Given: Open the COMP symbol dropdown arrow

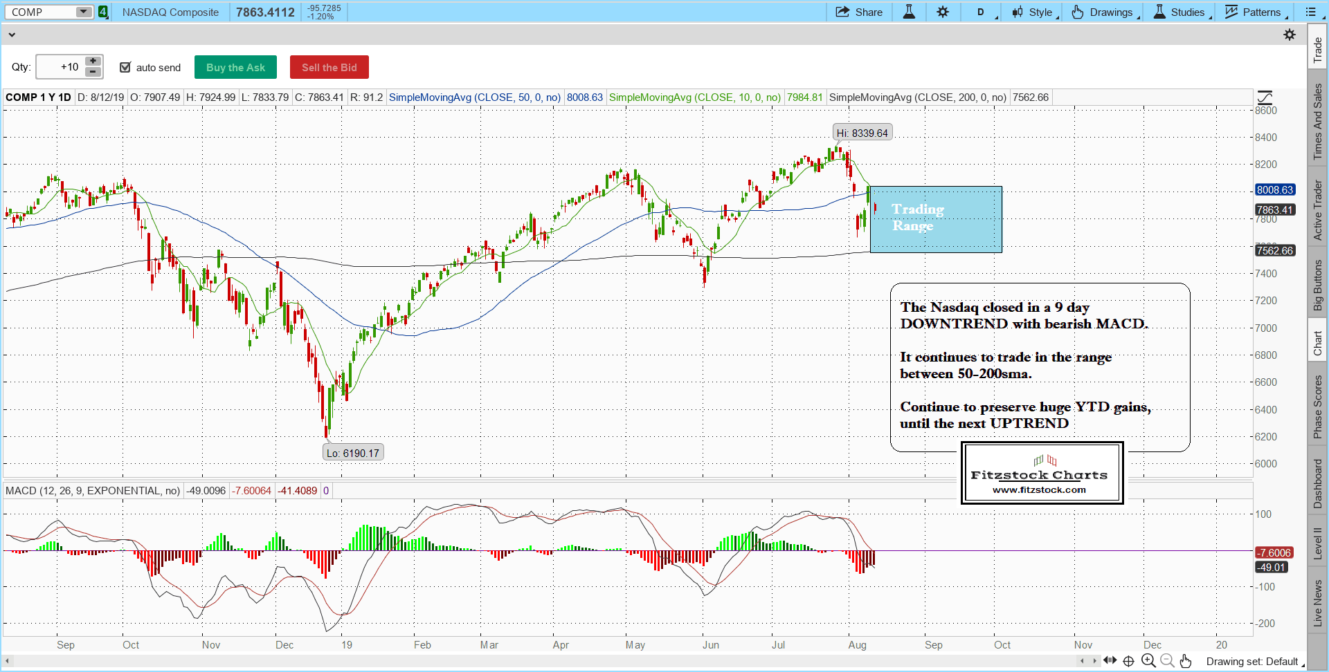Looking at the screenshot, I should pyautogui.click(x=83, y=12).
